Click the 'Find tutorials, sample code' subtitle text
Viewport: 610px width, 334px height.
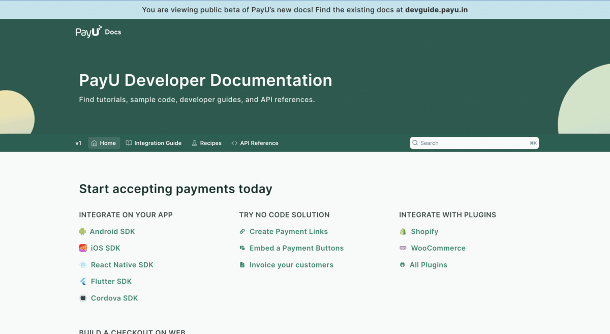pos(197,100)
